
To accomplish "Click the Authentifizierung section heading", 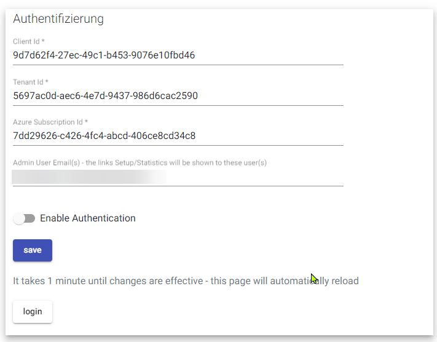I will [x=58, y=18].
